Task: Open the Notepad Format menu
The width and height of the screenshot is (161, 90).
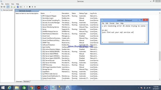Action: pos(112,23)
